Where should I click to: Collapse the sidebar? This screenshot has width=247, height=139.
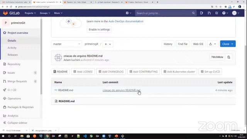click(17, 123)
